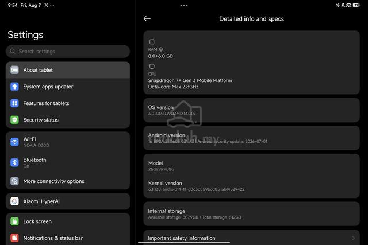Tap the Fri, Aug 7 date
Viewport: 368px width, 245px height.
point(30,5)
